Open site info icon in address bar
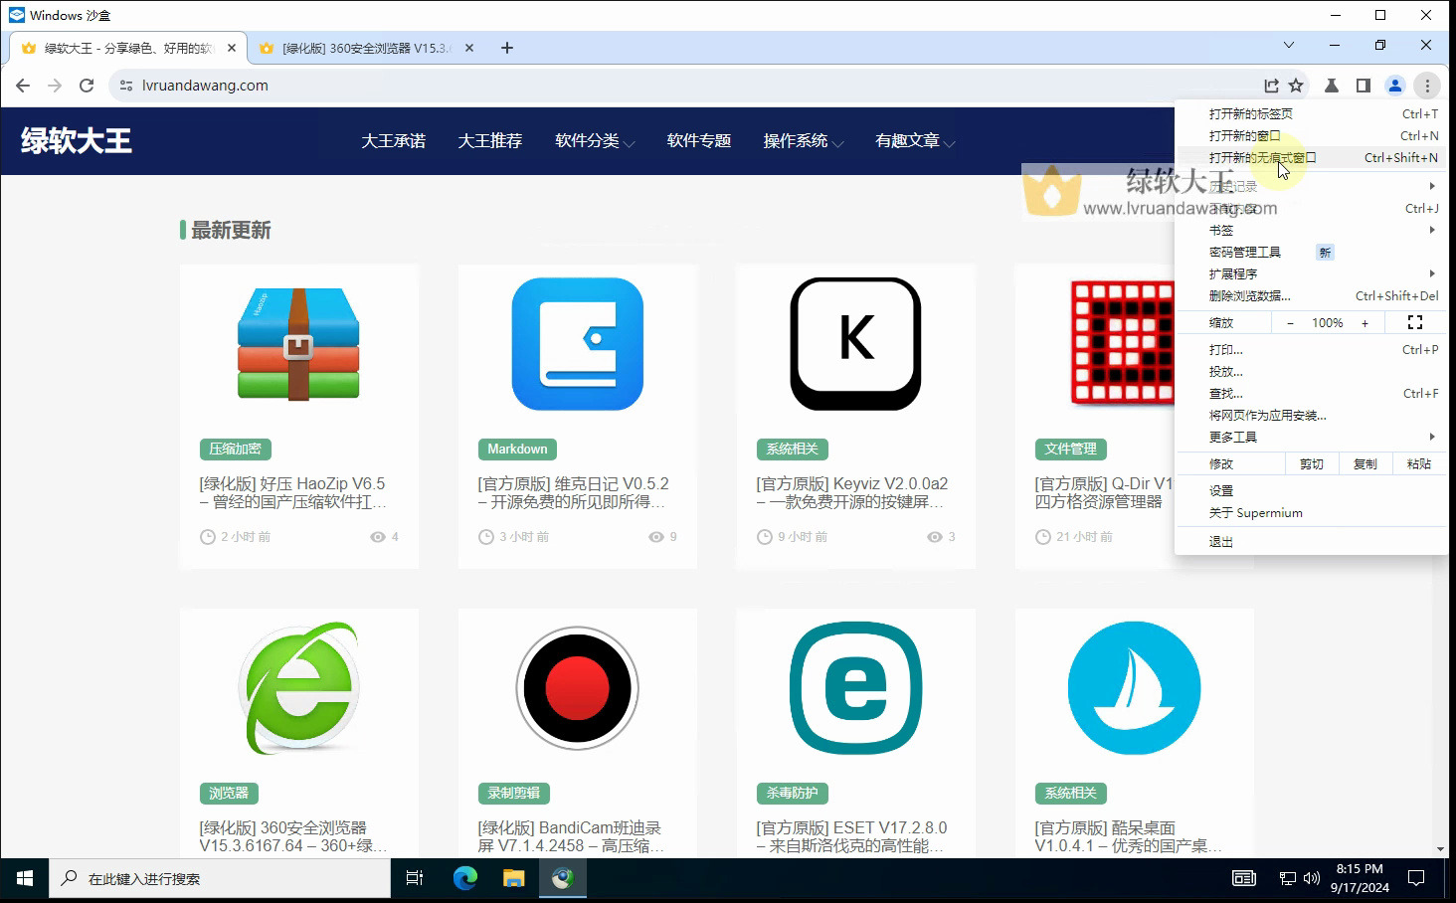This screenshot has width=1456, height=903. pos(124,86)
